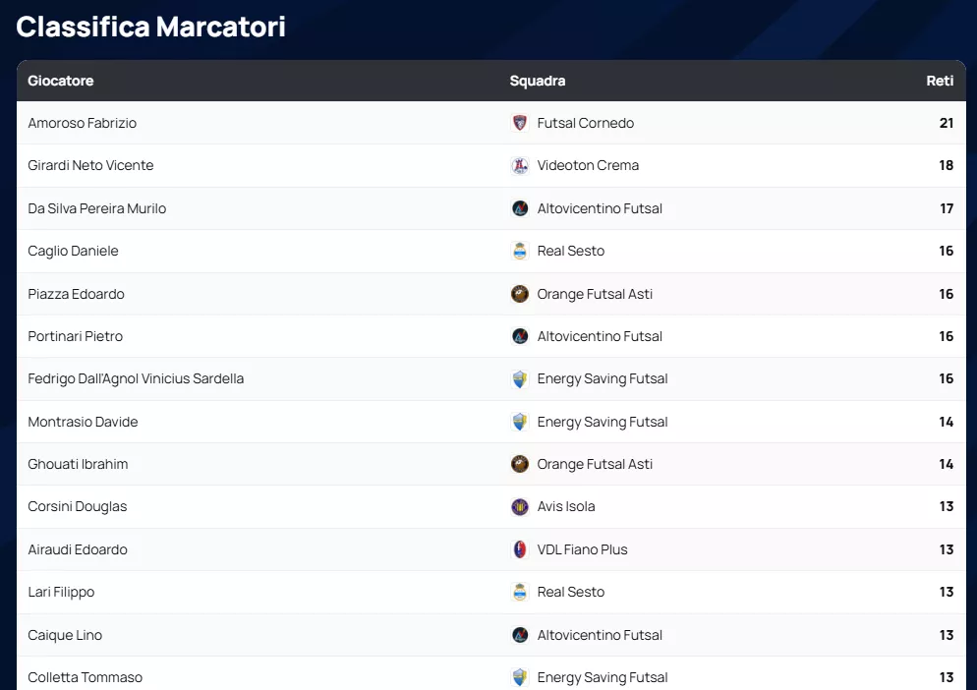Click the Videoton Crema team logo
Screen dimensions: 977x690
tap(520, 166)
